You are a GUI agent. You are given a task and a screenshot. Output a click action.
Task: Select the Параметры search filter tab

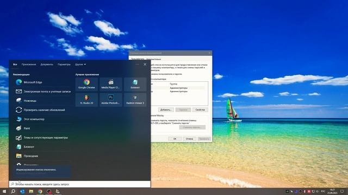coord(64,64)
